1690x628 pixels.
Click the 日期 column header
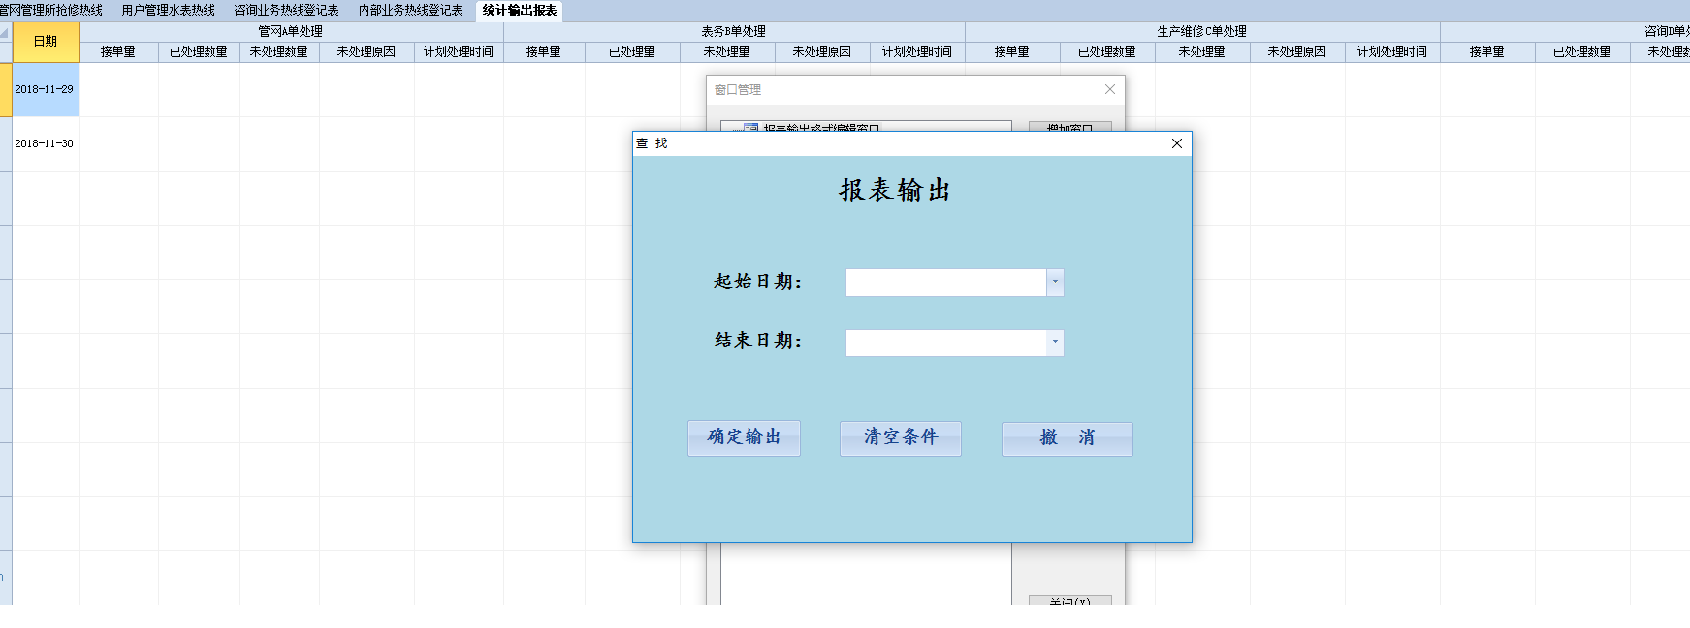pyautogui.click(x=46, y=42)
